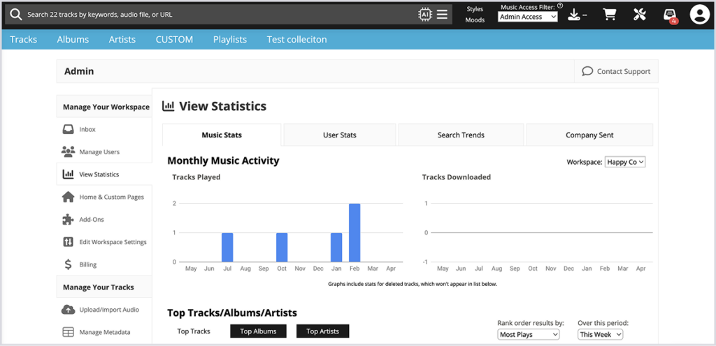Open the user profile avatar

coord(699,15)
